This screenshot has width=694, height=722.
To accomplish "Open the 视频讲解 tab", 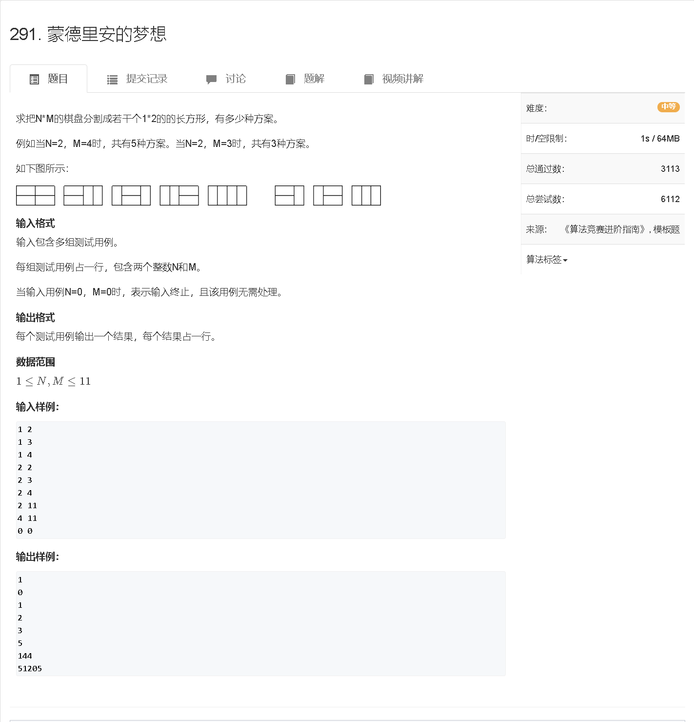I will 394,79.
